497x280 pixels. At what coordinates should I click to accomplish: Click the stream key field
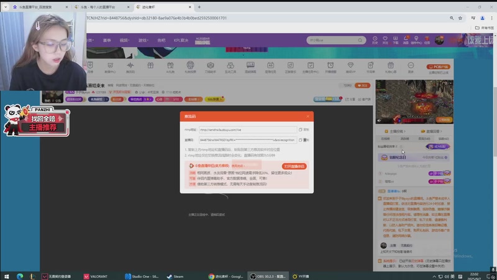(247, 140)
